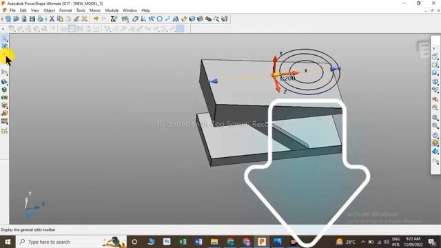Click the Select tool in left sidebar
The image size is (441, 248).
click(x=4, y=39)
